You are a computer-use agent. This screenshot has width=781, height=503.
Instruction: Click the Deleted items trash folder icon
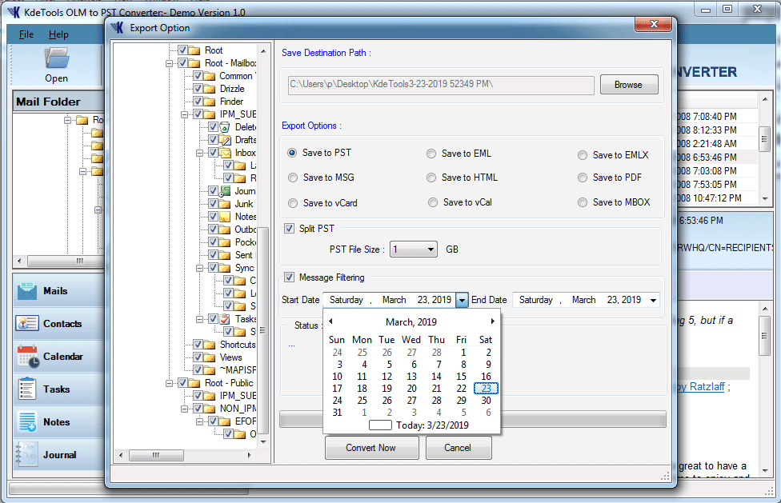225,127
